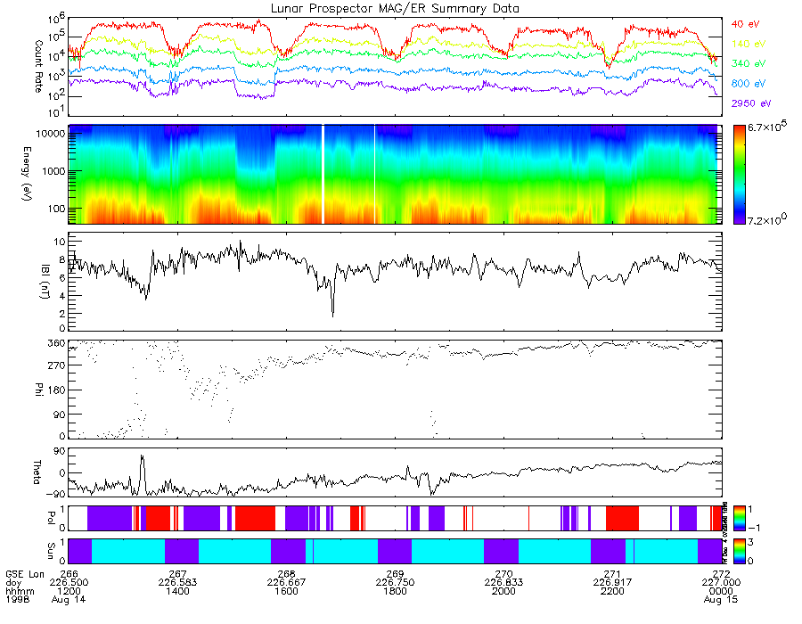The height and width of the screenshot is (624, 802).
Task: Select the yellow 140 eV legend label
Action: [749, 44]
